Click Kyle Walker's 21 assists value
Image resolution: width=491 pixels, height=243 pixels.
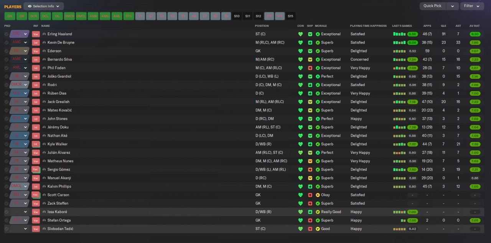(x=458, y=144)
